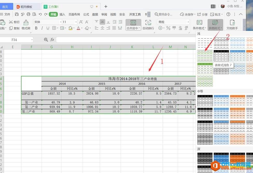Screen dimensions: 253x173
Task: Add a new tab with the plus button
Action: pos(106,6)
